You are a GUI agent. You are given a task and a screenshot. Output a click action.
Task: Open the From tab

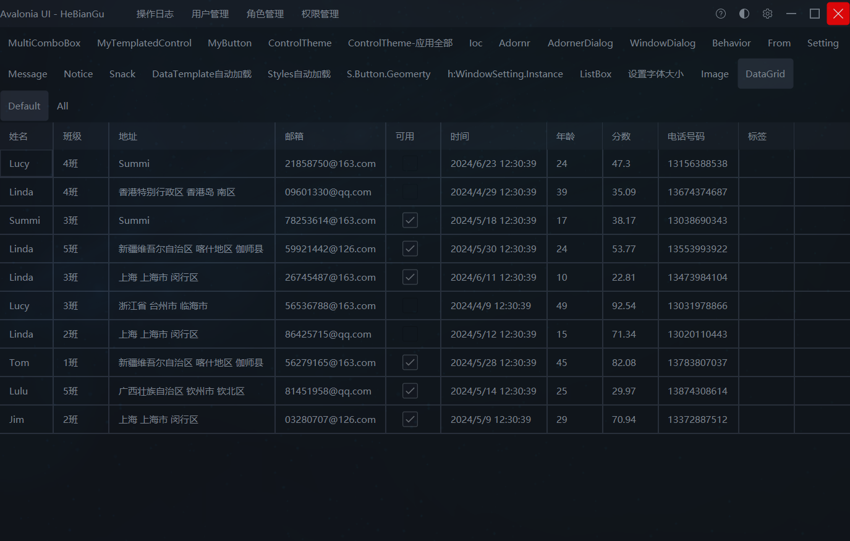780,43
